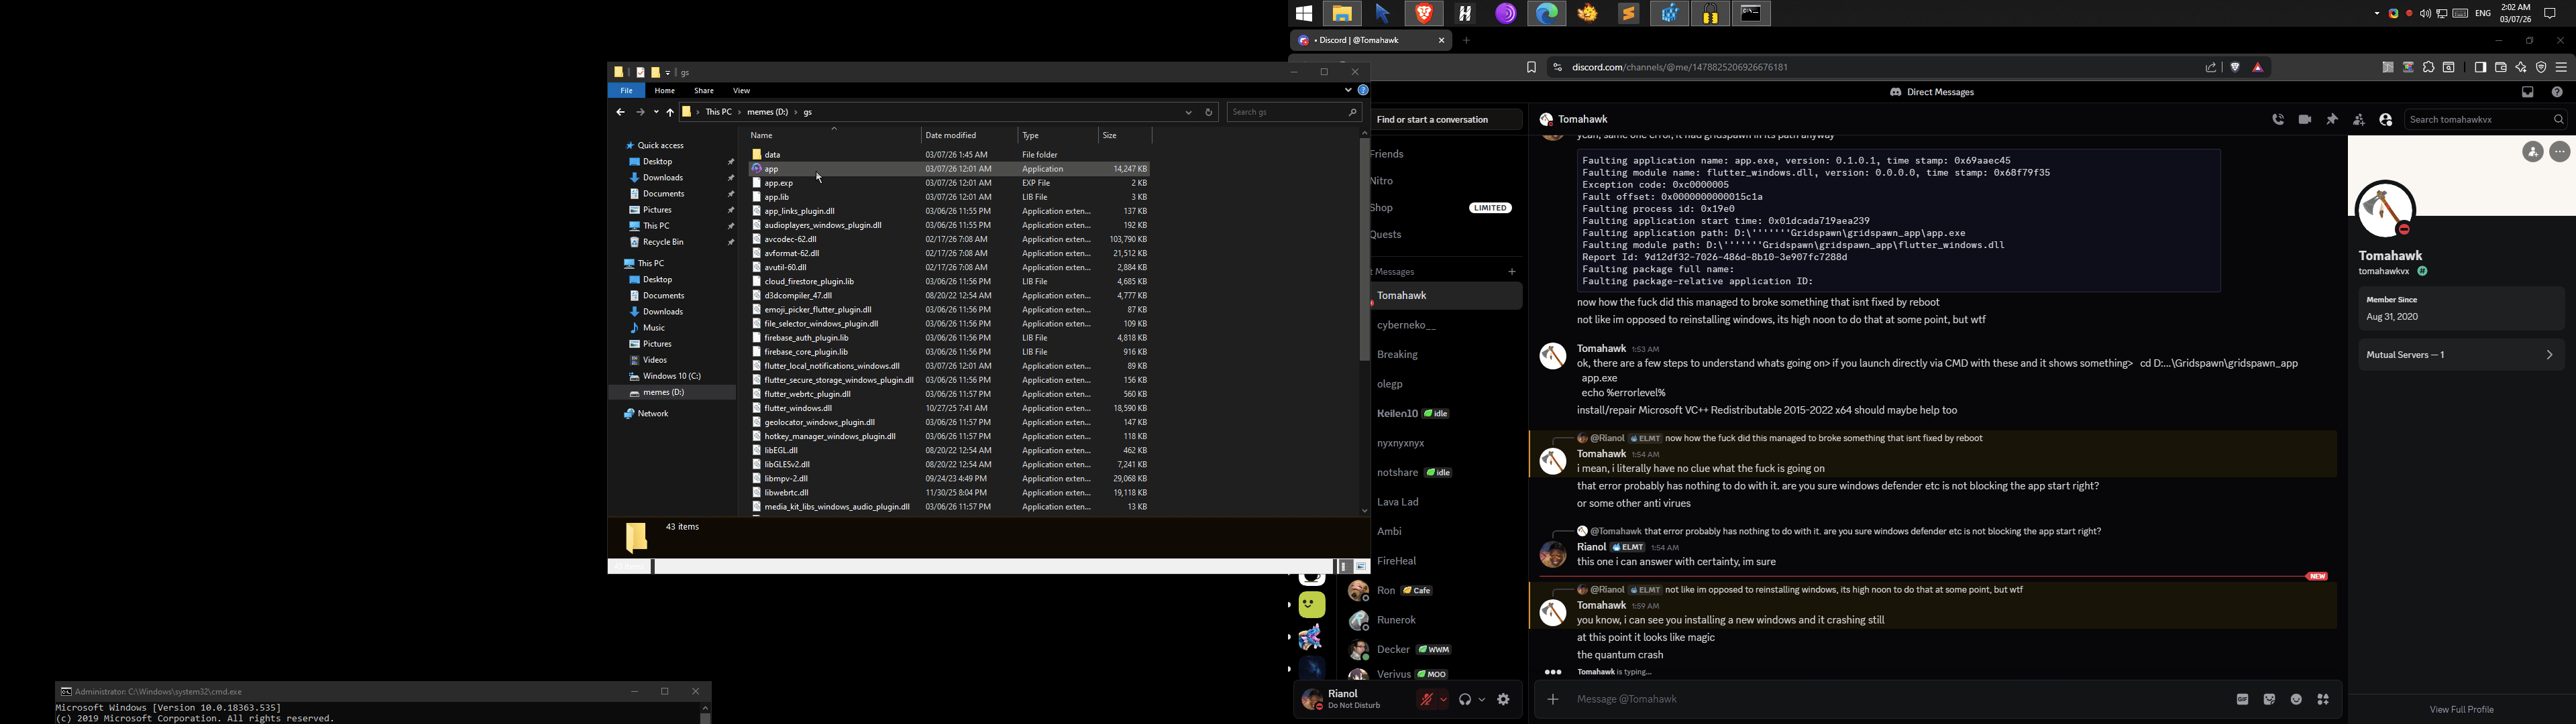Start a video call in Discord
Image resolution: width=2576 pixels, height=724 pixels.
2304,120
